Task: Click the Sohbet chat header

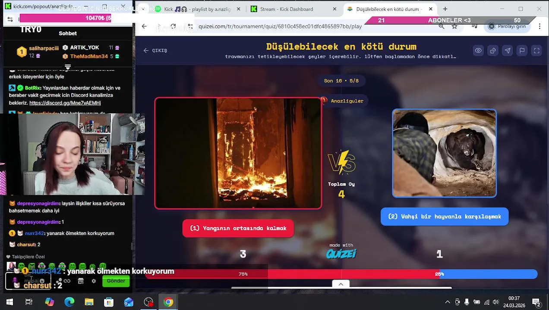Action: (68, 33)
